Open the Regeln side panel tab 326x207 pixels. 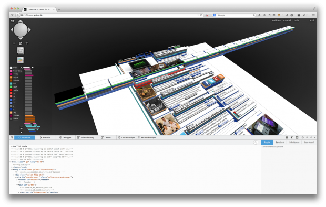point(267,143)
